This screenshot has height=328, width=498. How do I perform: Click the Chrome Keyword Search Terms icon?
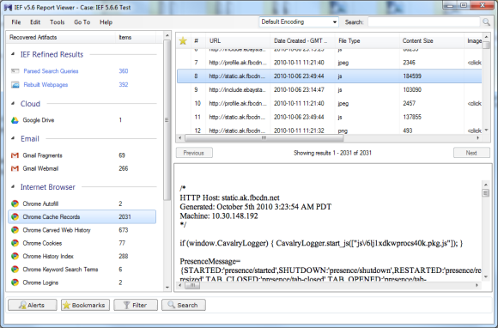15,270
